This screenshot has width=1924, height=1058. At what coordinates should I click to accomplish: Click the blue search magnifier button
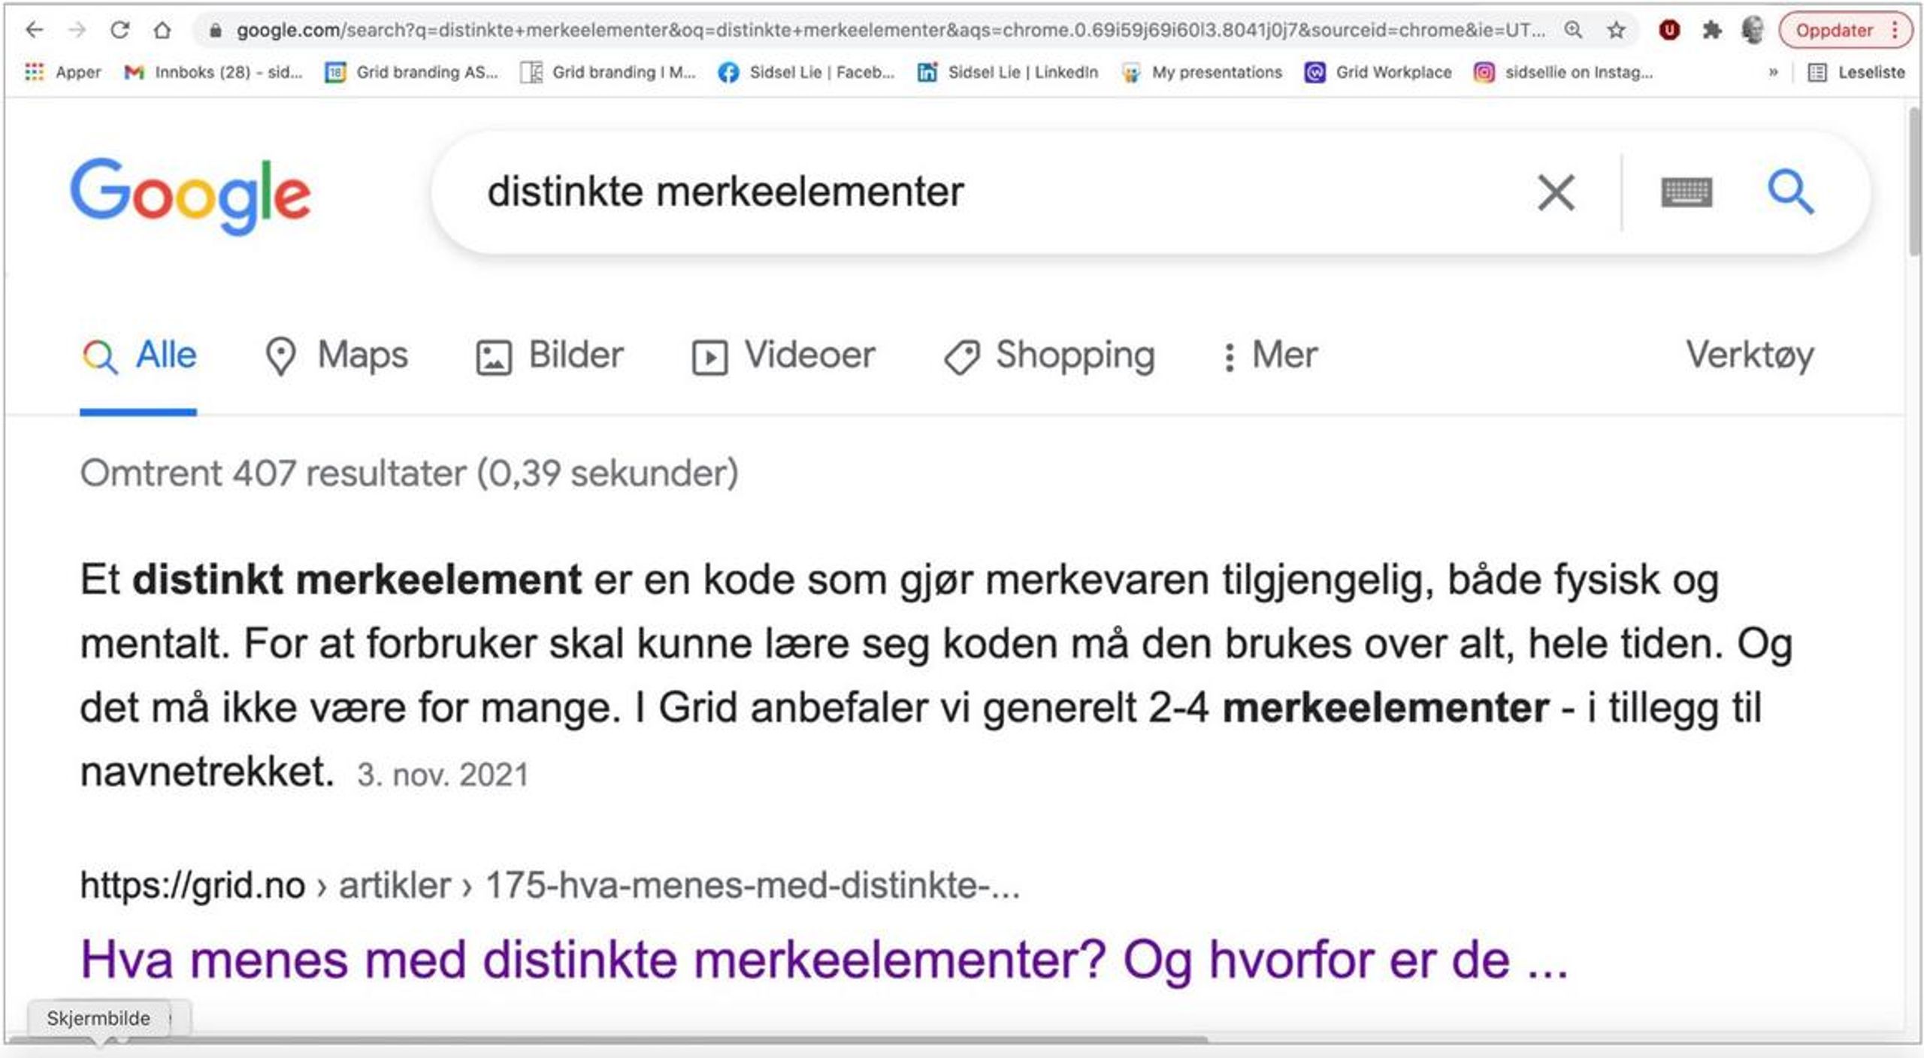click(1790, 192)
